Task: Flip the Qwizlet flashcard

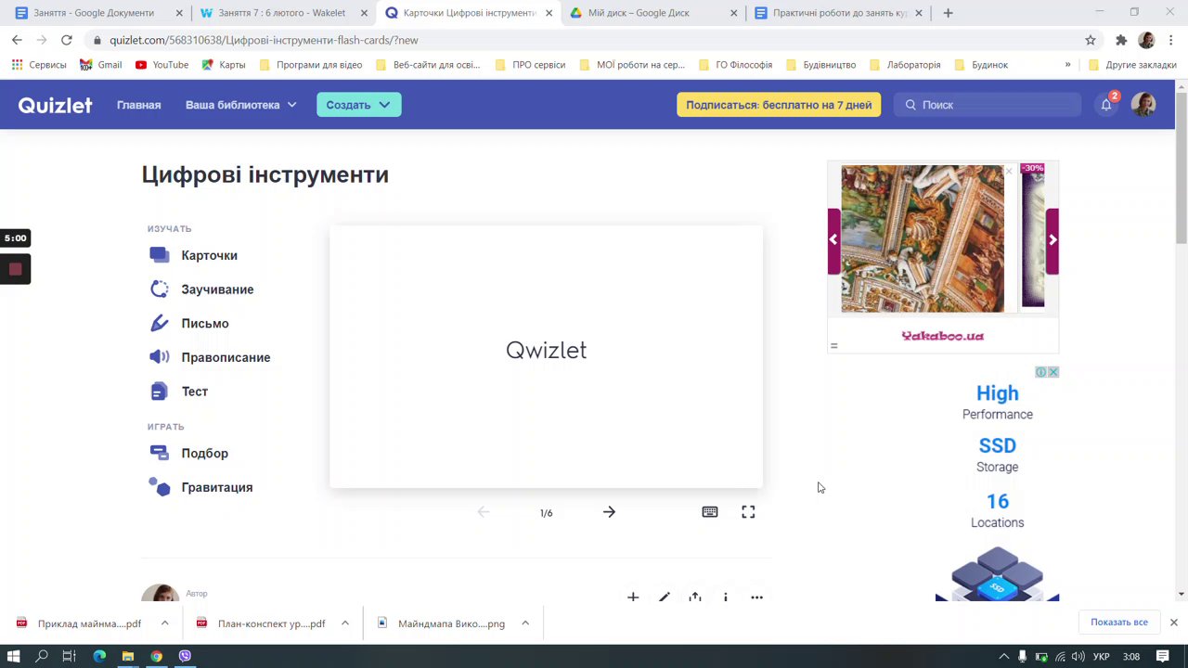Action: click(546, 356)
